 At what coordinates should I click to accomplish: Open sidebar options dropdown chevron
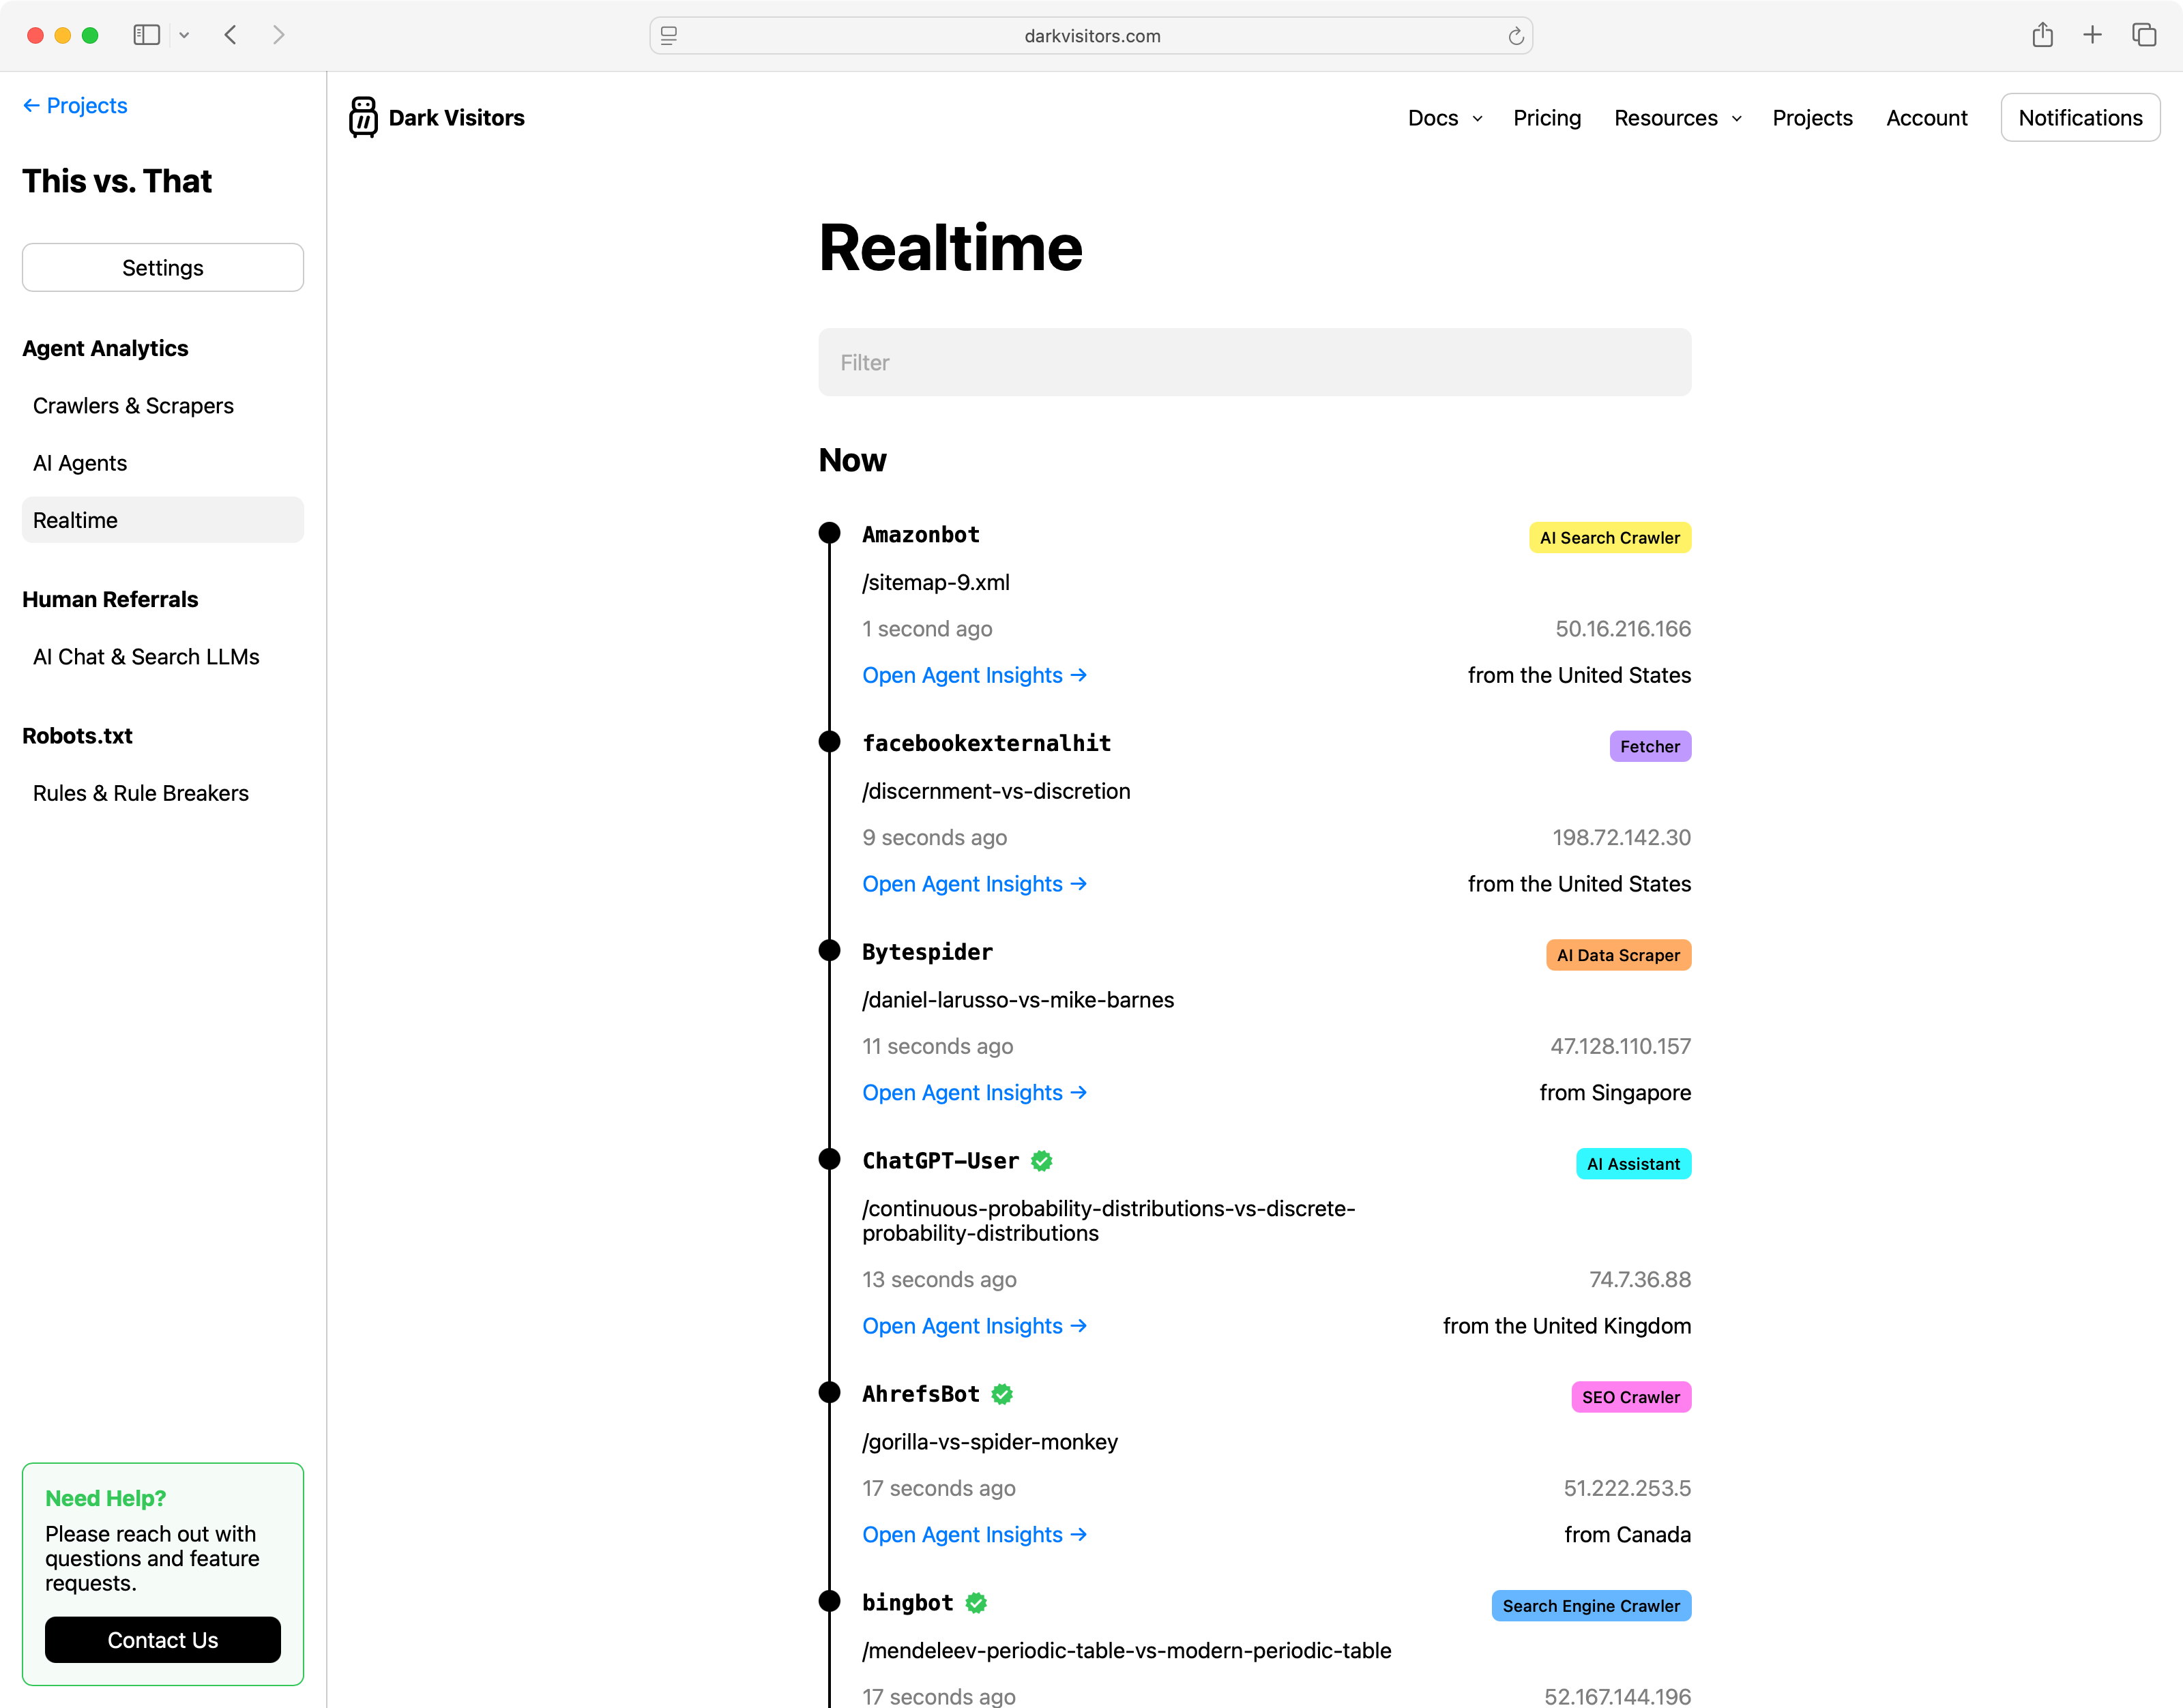[184, 35]
